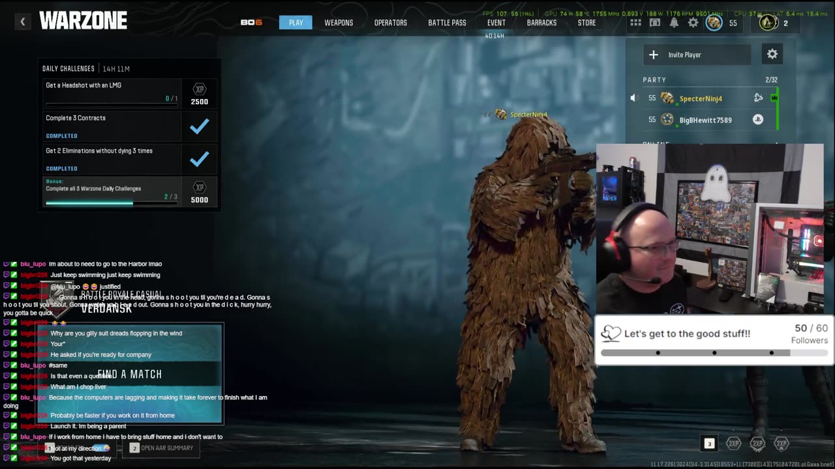
Task: Click emblem above operator's nameplate
Action: coord(501,115)
